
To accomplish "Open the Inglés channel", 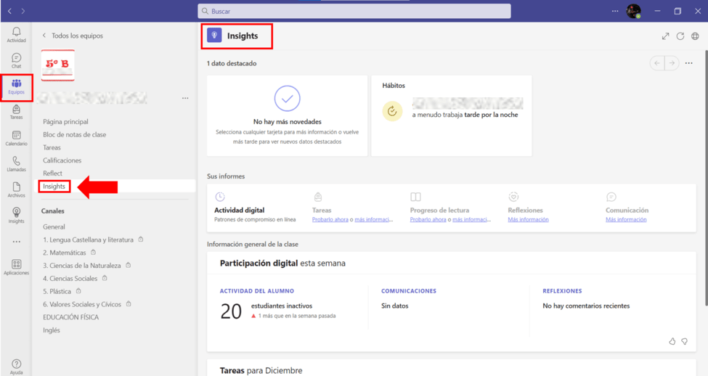I will (x=52, y=330).
